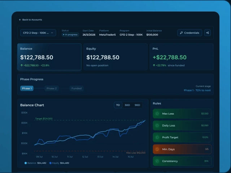The image size is (231, 173).
Task: Click the Program value CFD 2 Step - 100K
Action: 131,35
